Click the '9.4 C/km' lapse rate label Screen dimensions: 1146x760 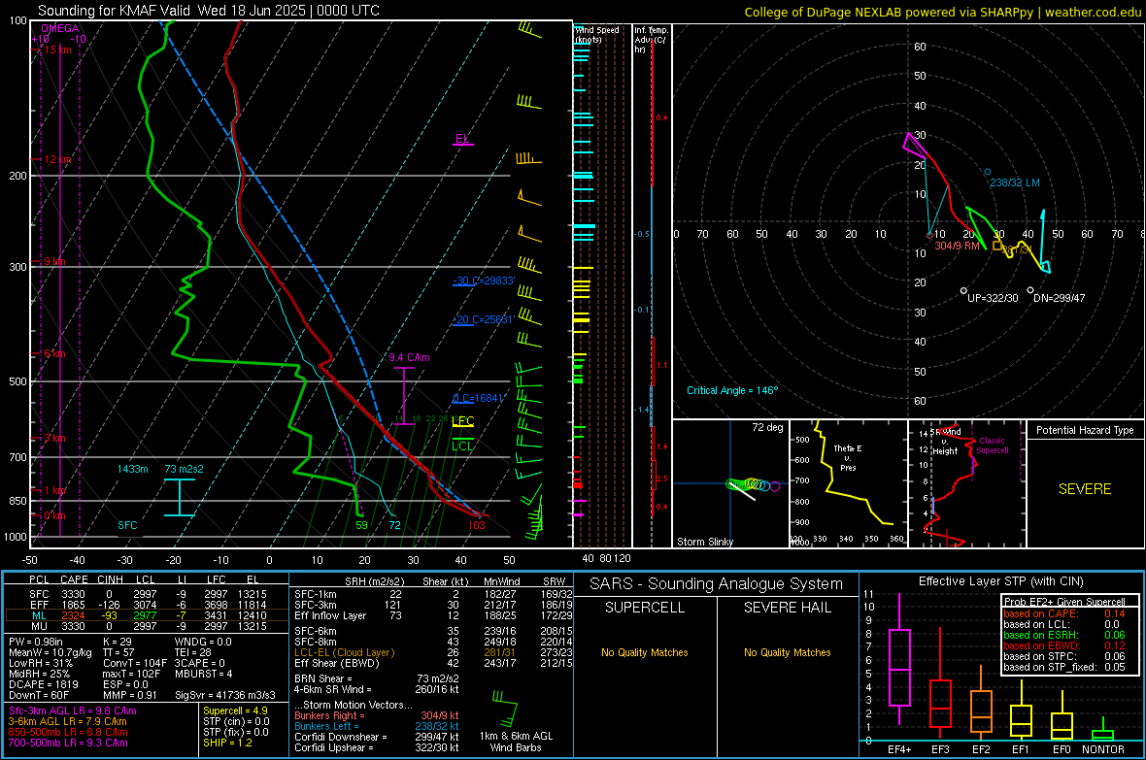coord(409,357)
